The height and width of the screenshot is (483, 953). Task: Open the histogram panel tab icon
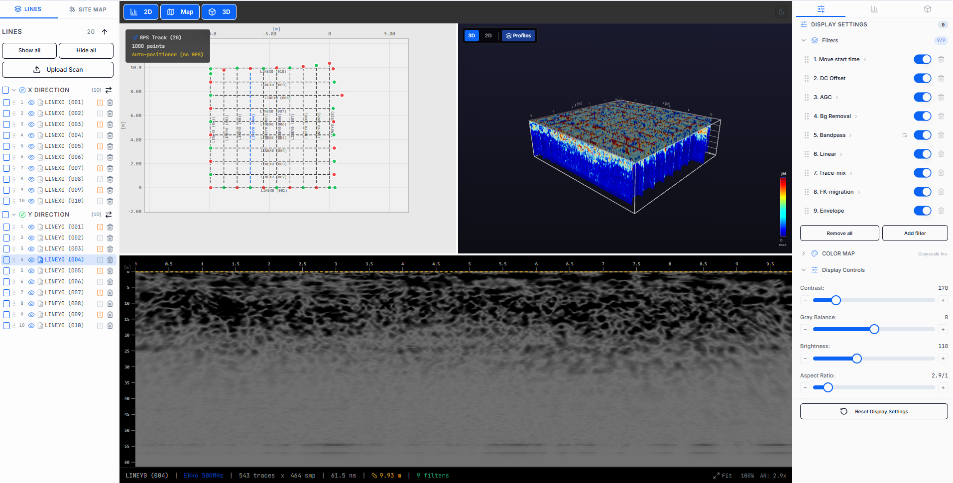pos(874,9)
